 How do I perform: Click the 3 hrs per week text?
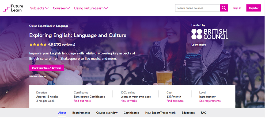[x=45, y=101]
